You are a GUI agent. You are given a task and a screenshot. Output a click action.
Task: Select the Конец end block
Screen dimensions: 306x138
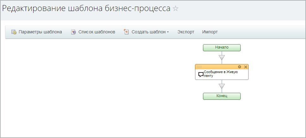click(222, 96)
